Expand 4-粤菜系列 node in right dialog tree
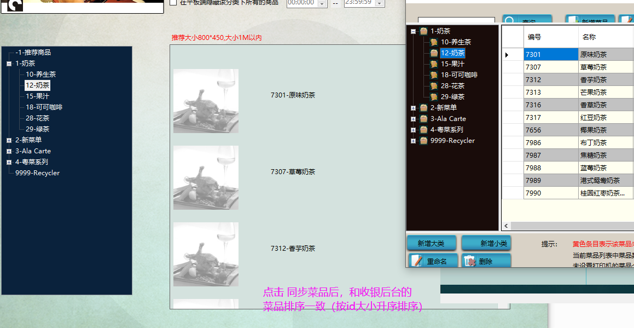Image resolution: width=634 pixels, height=328 pixels. (x=413, y=130)
